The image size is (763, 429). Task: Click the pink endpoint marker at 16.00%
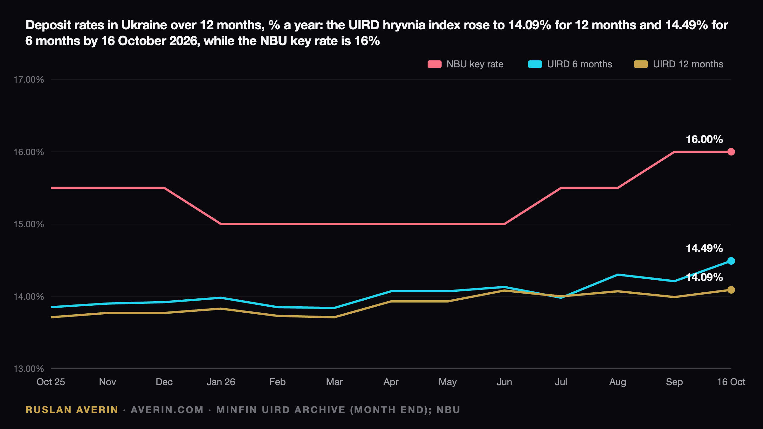[731, 152]
